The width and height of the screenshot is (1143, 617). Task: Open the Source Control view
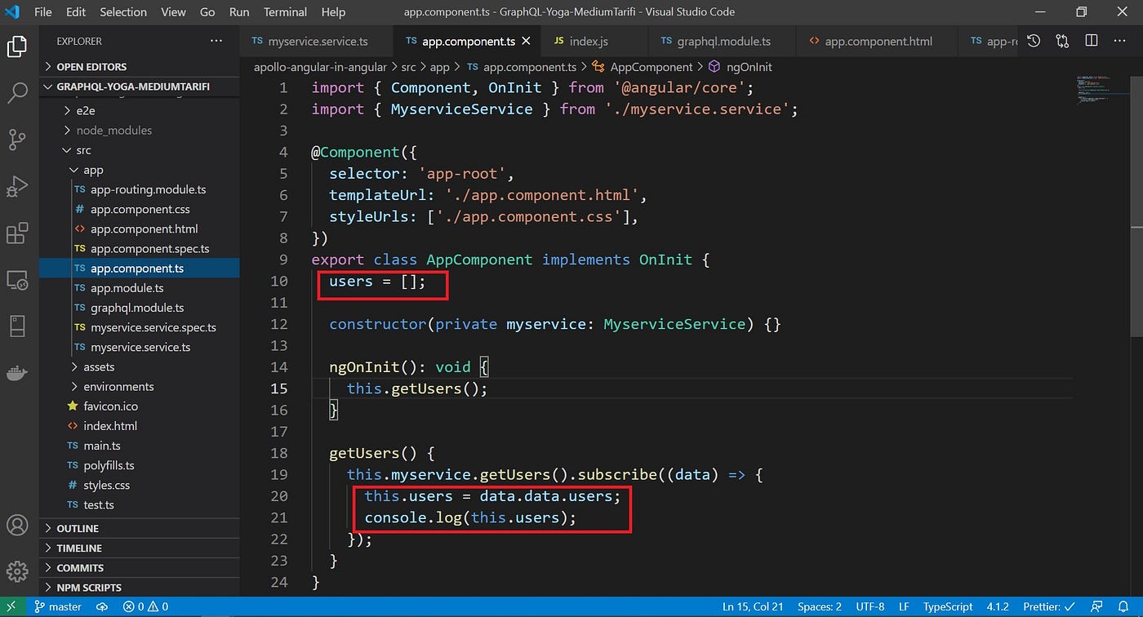[x=18, y=140]
